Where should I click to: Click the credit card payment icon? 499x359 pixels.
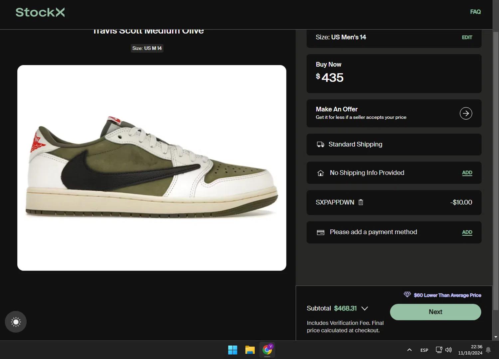pyautogui.click(x=320, y=232)
